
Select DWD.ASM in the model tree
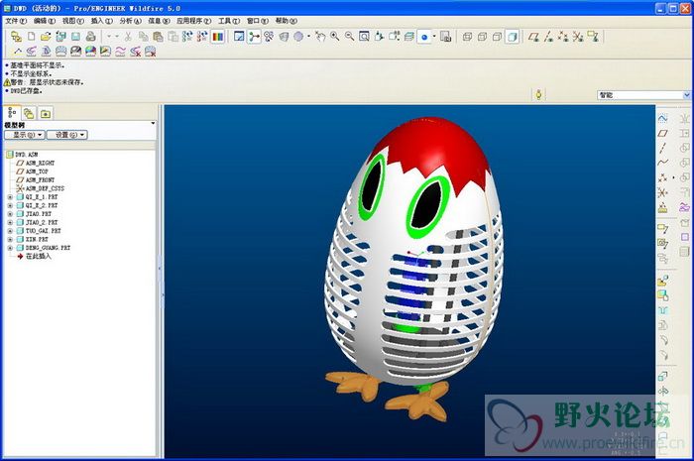click(x=26, y=155)
